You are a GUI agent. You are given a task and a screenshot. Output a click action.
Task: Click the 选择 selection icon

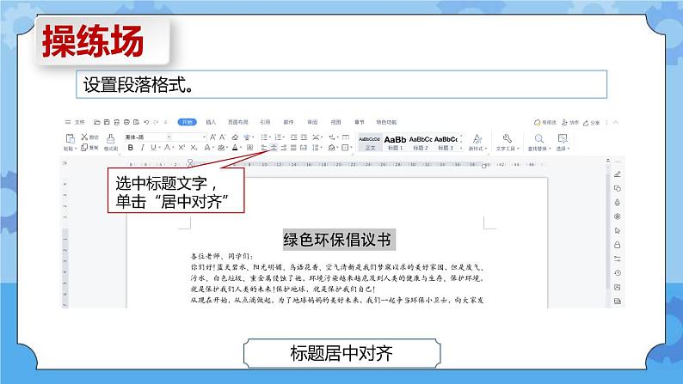pyautogui.click(x=563, y=138)
